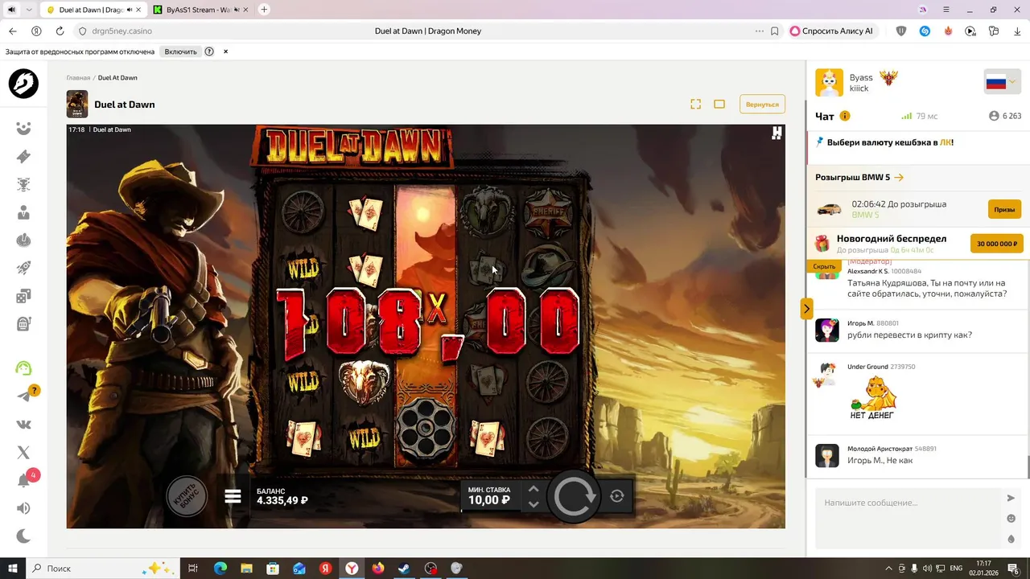Image resolution: width=1030 pixels, height=579 pixels.
Task: Reload the page
Action: (x=60, y=31)
